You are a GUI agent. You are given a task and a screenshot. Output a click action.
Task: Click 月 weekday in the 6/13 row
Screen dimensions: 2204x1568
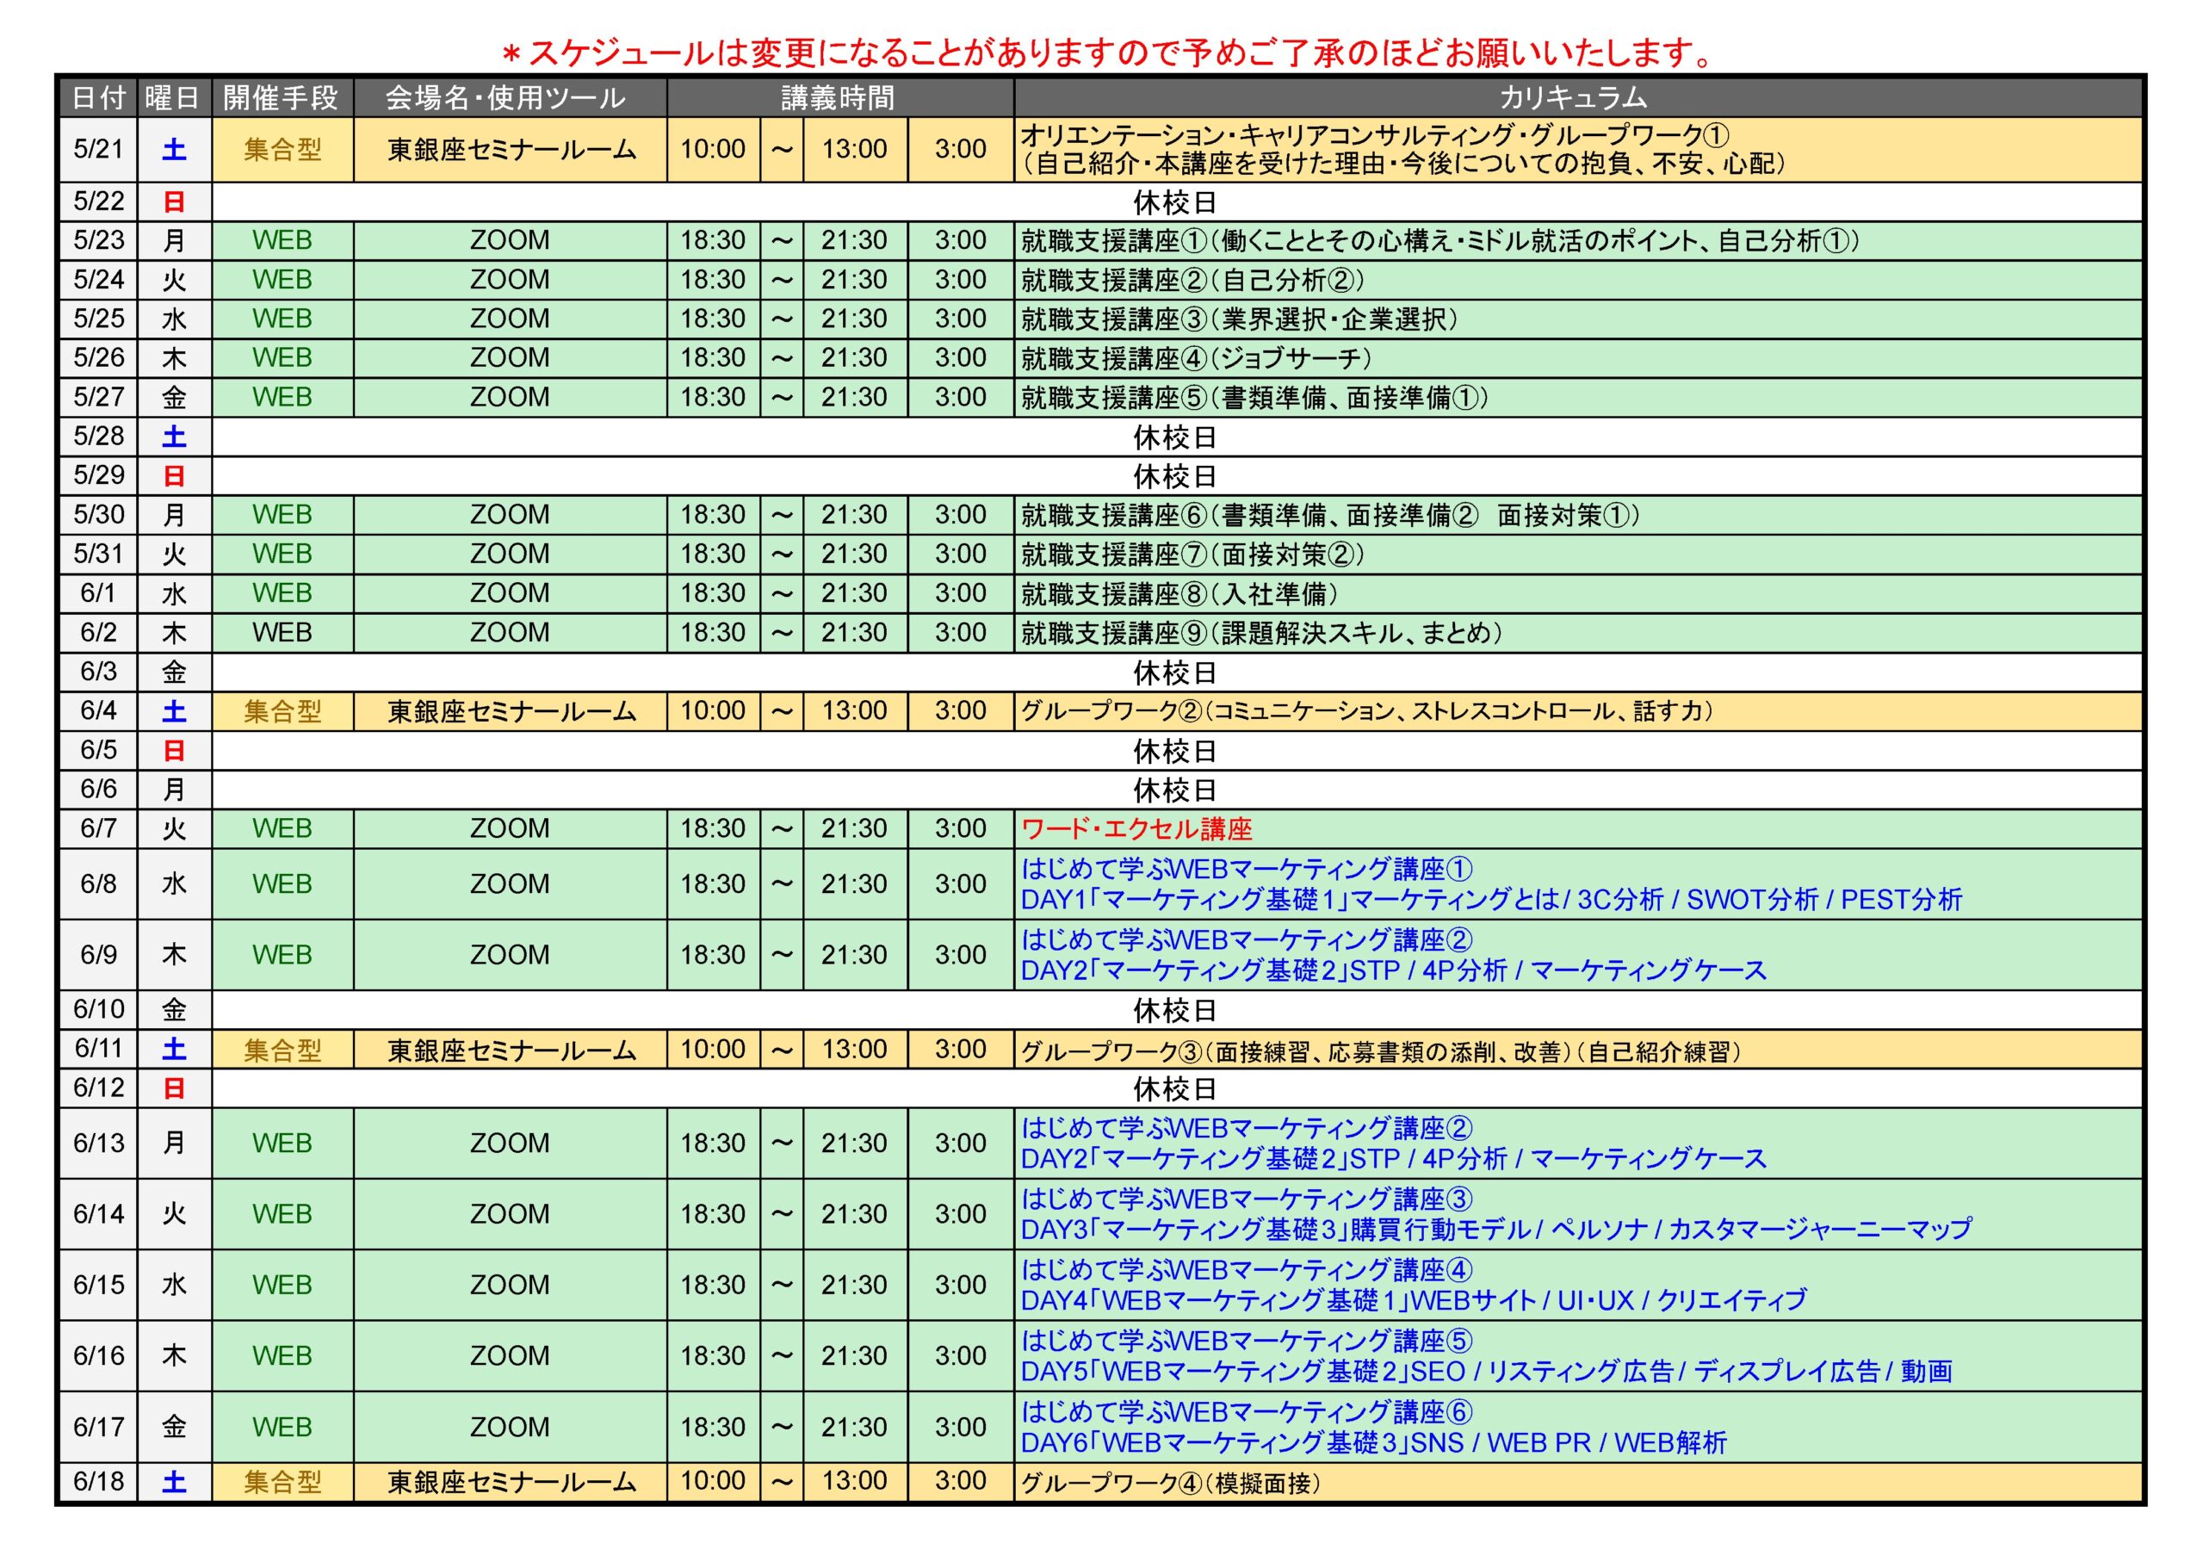[x=174, y=1143]
